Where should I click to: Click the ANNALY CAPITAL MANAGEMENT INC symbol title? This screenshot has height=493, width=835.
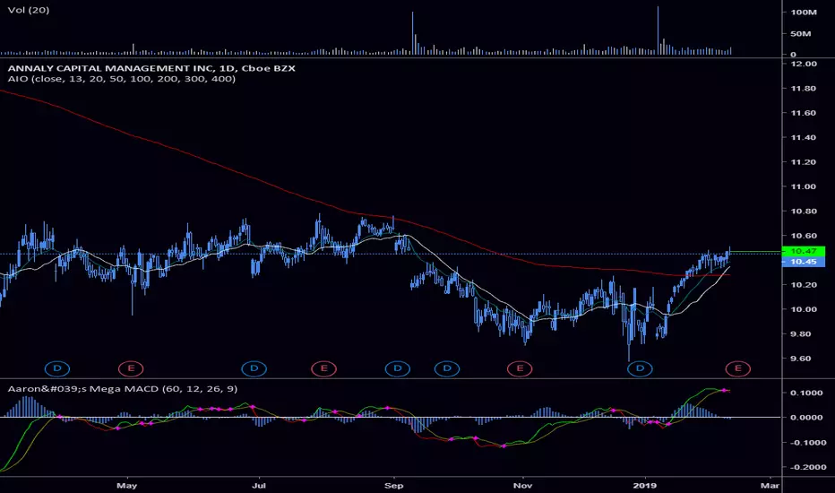(151, 68)
